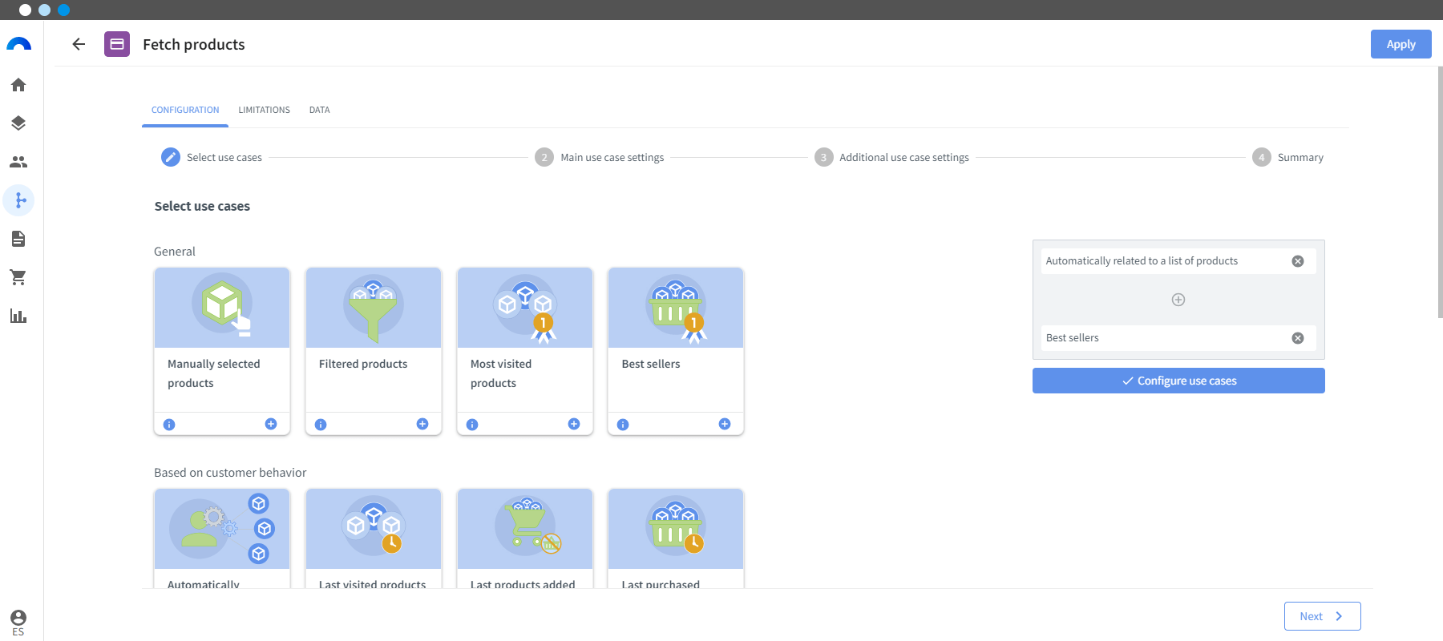Screen dimensions: 1443x641
Task: Add Filtered products use case with plus icon
Action: click(x=422, y=424)
